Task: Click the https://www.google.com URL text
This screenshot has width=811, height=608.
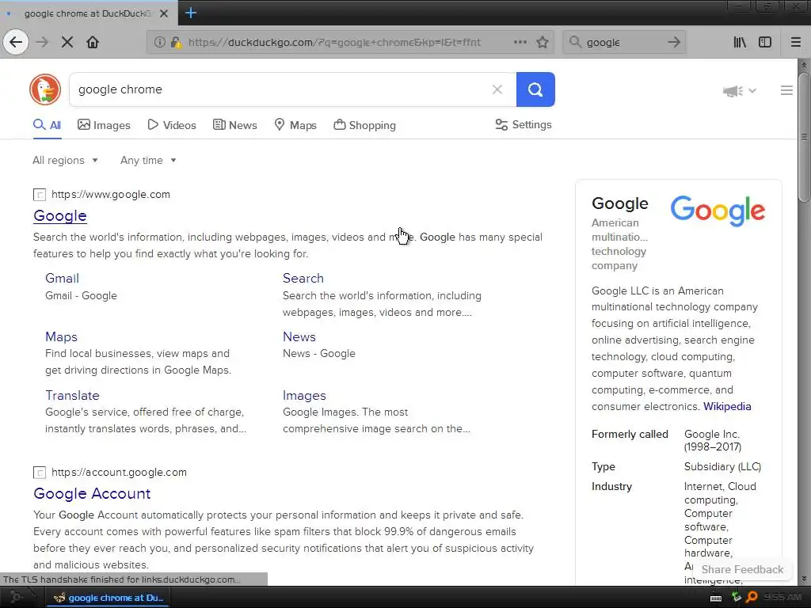Action: pos(111,195)
